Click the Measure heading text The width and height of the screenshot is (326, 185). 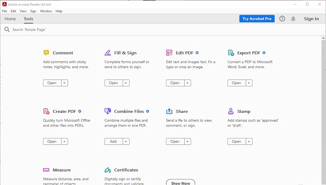[62, 170]
